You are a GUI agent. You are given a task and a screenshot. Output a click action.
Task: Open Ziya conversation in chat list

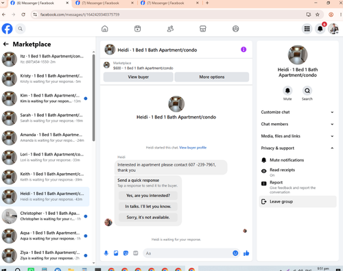tap(45, 255)
